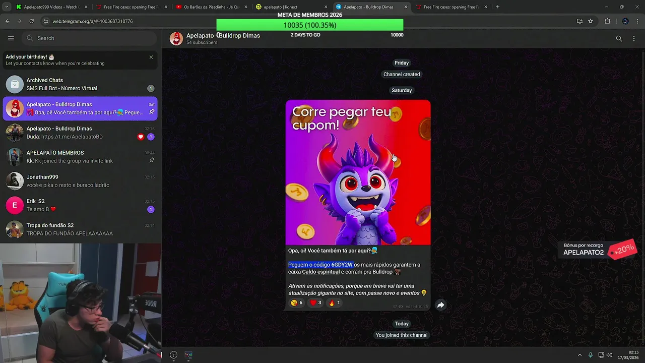Click the pin icon on APELAPATO MEMBROS
The height and width of the screenshot is (363, 645).
point(152,160)
